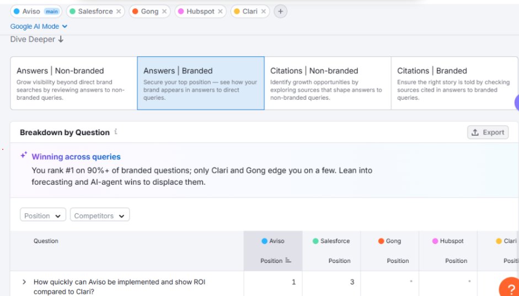Open help with orange question mark button

(510, 287)
